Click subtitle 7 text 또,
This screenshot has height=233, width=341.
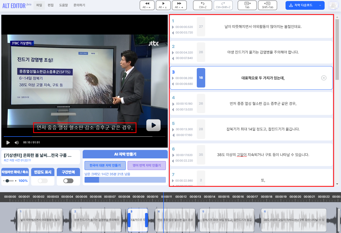coord(263,181)
